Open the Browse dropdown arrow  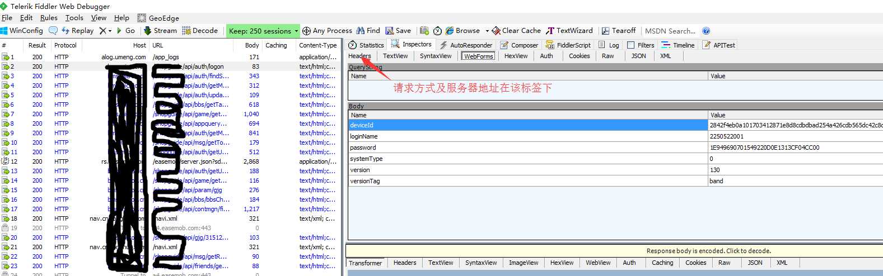(487, 31)
